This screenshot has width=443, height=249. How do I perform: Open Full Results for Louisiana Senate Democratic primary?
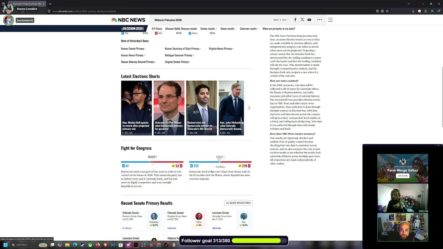[217, 228]
